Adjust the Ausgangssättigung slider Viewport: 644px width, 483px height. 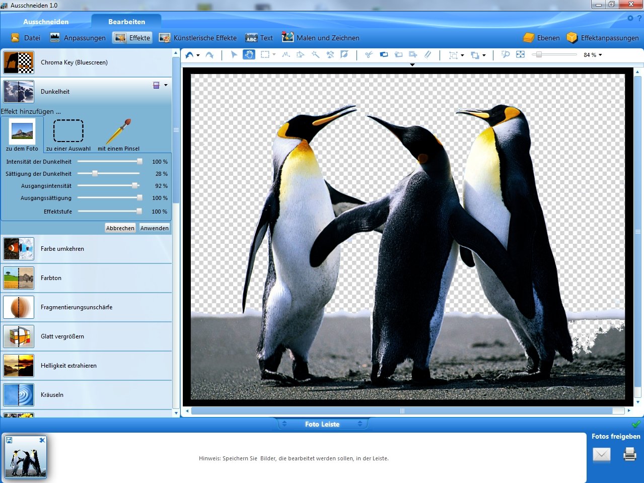pyautogui.click(x=110, y=198)
